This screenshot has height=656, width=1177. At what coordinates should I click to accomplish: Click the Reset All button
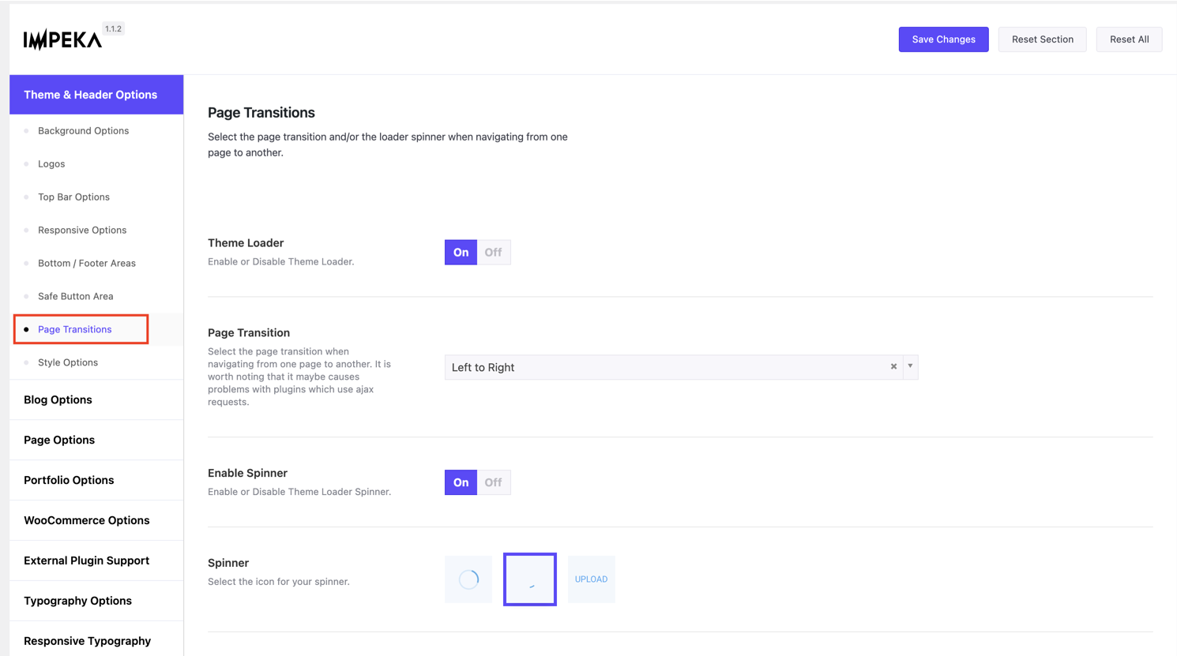tap(1129, 39)
